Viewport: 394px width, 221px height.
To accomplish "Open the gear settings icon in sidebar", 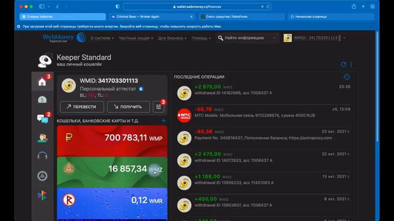I will coord(42,176).
